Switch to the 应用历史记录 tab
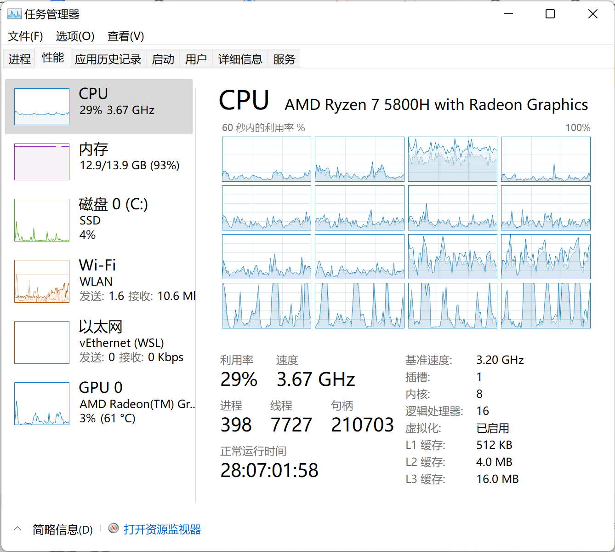The image size is (615, 552). (x=108, y=59)
